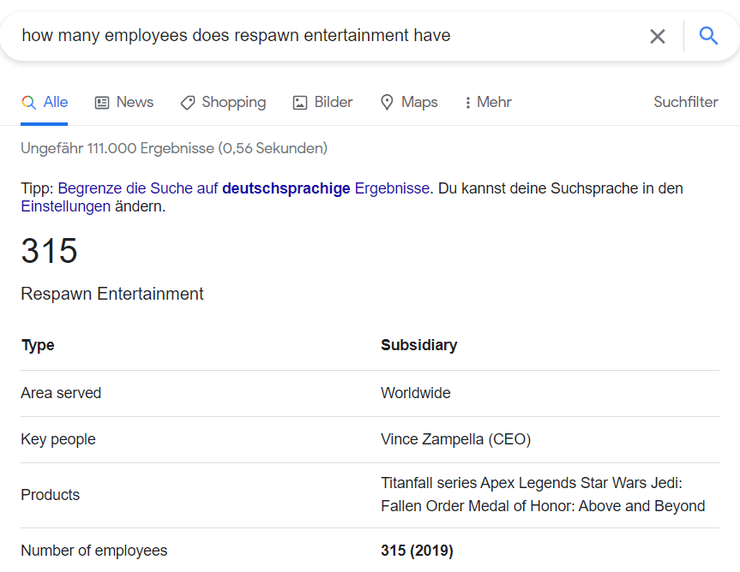Click the multicolored search icon beside Alle
This screenshot has width=740, height=572.
pos(29,102)
